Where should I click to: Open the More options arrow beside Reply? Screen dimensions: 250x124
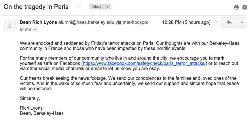(x=242, y=22)
